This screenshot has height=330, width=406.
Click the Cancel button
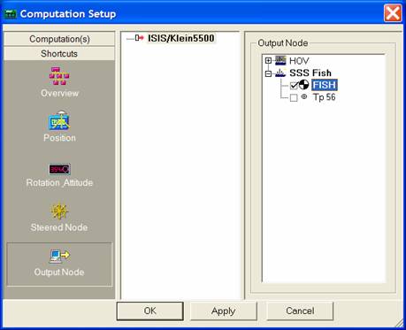click(x=300, y=311)
